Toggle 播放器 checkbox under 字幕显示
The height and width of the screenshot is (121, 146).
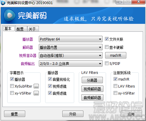[x=12, y=79]
